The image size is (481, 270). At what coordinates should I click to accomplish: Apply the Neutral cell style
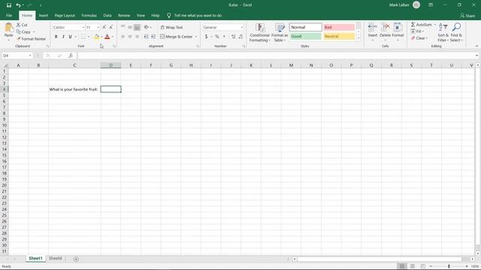pyautogui.click(x=339, y=37)
